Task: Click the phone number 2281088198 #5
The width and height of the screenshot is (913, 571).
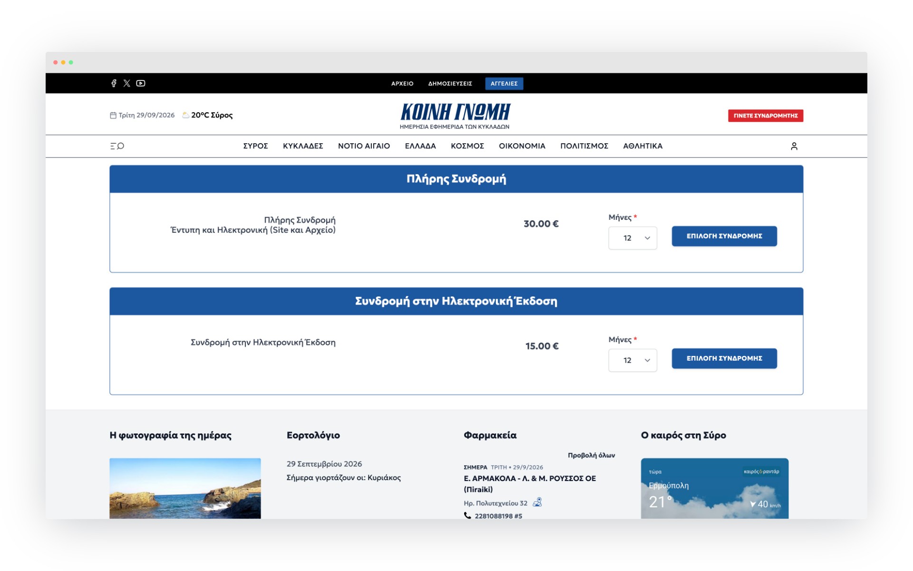Action: 498,516
